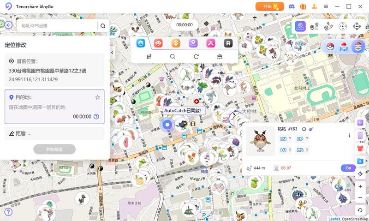Open the Discord icon in title bar

[x=292, y=6]
